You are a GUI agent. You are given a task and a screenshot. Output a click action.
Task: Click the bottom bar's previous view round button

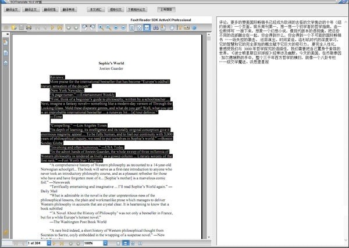coord(70,243)
